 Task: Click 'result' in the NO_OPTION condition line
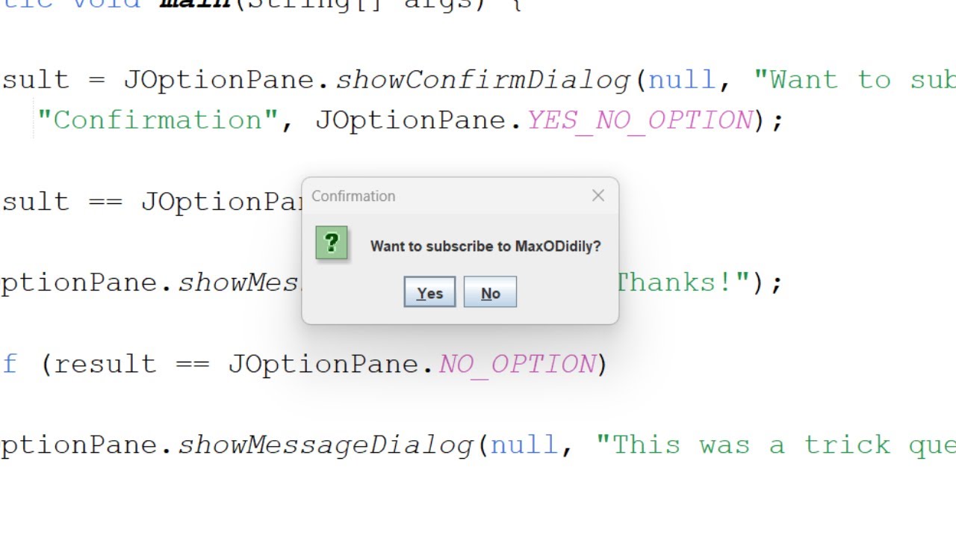coord(105,364)
